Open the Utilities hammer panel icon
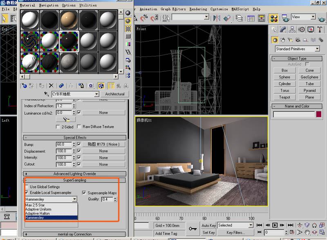This screenshot has width=327, height=240. pyautogui.click(x=320, y=29)
